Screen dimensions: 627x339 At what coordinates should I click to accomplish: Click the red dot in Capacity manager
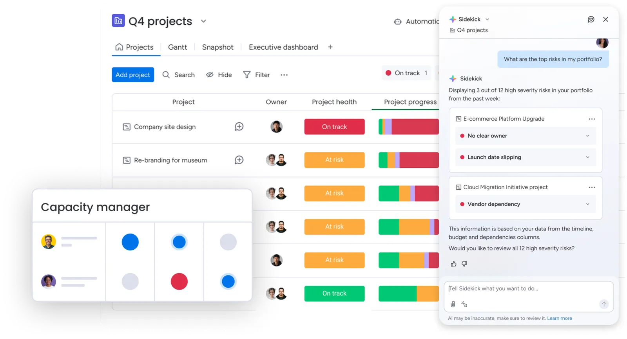(179, 281)
